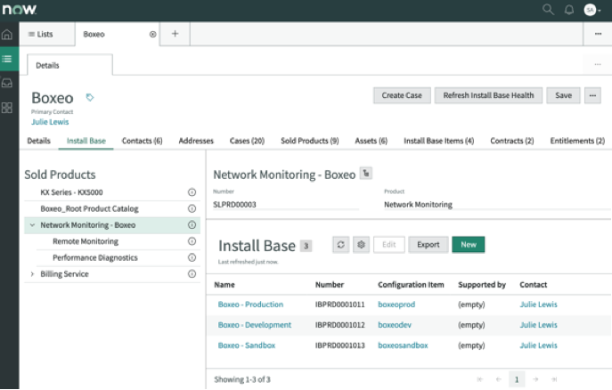Open the Details sub-tab overflow menu
Viewport: 612px width, 390px height.
(x=598, y=64)
